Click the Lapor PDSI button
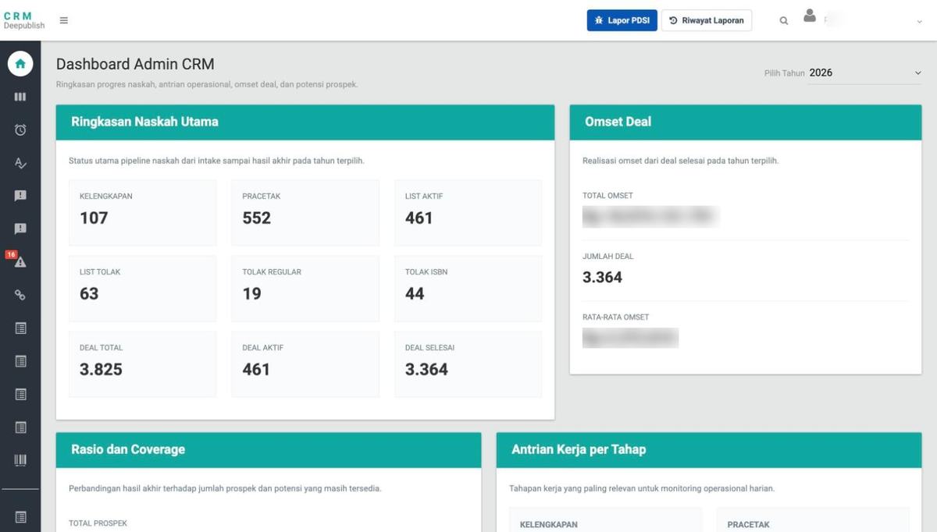 point(622,20)
